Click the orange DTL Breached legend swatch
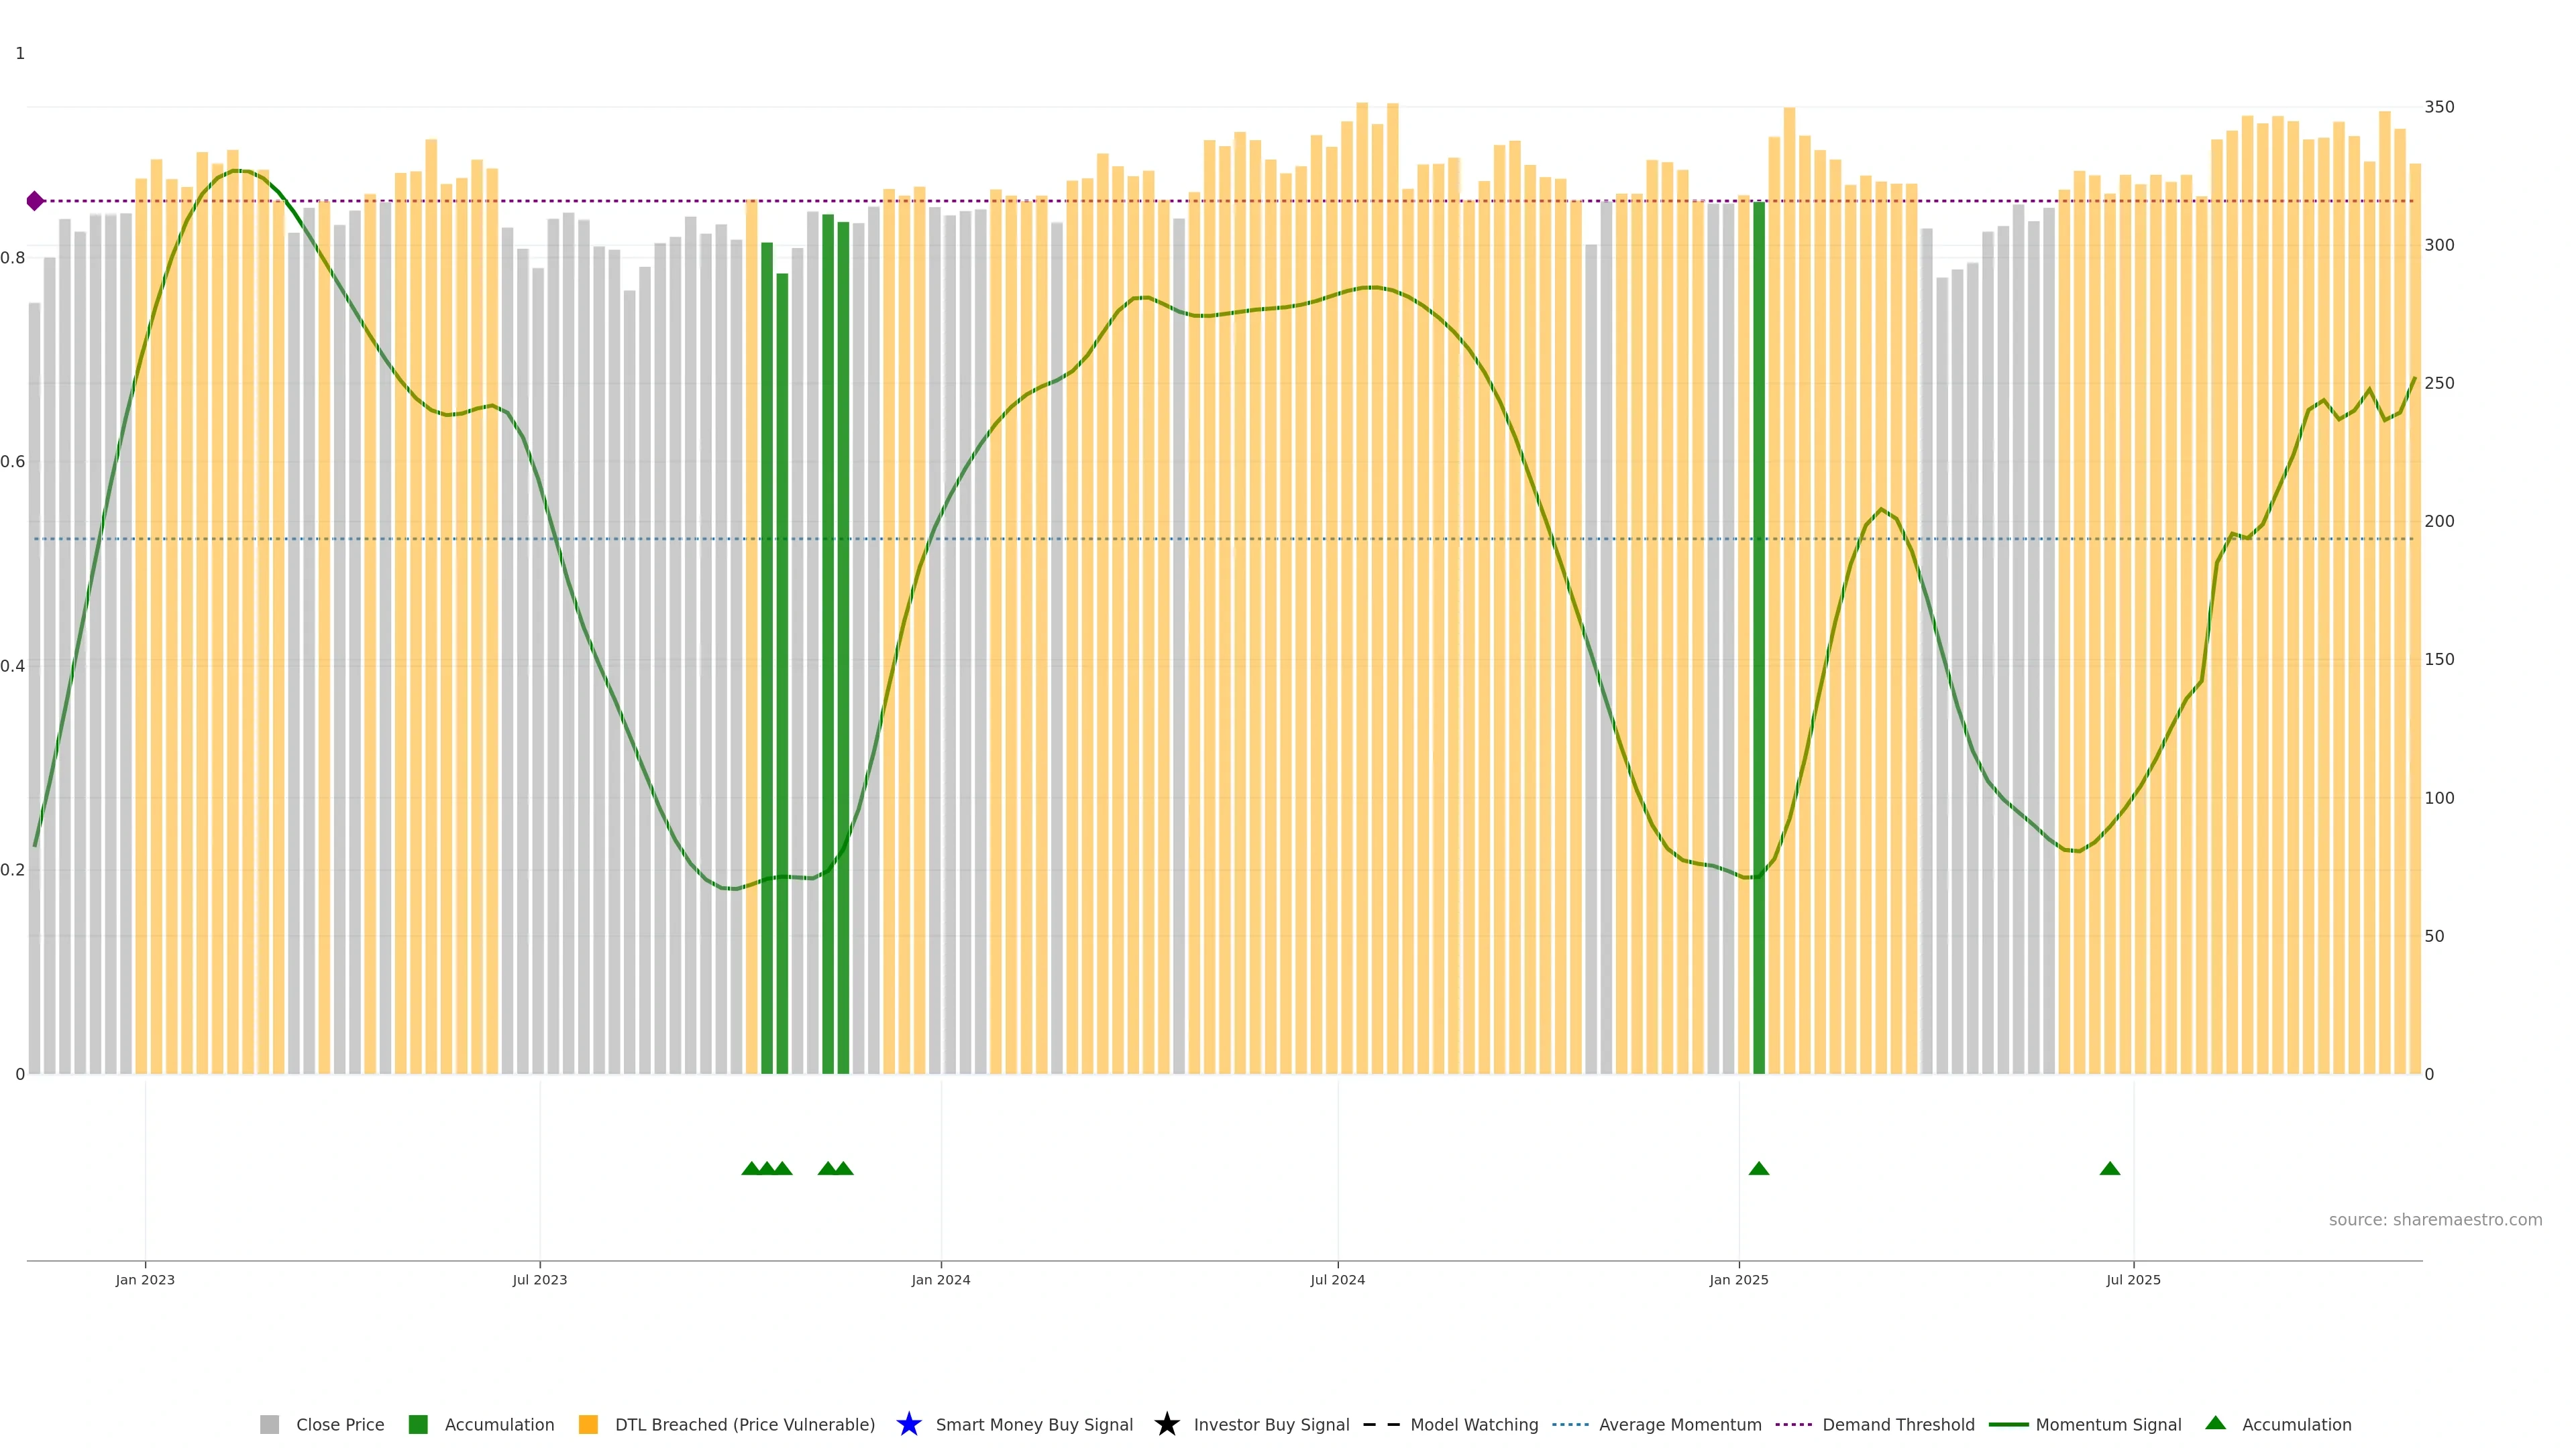Image resolution: width=2576 pixels, height=1448 pixels. coord(588,1424)
